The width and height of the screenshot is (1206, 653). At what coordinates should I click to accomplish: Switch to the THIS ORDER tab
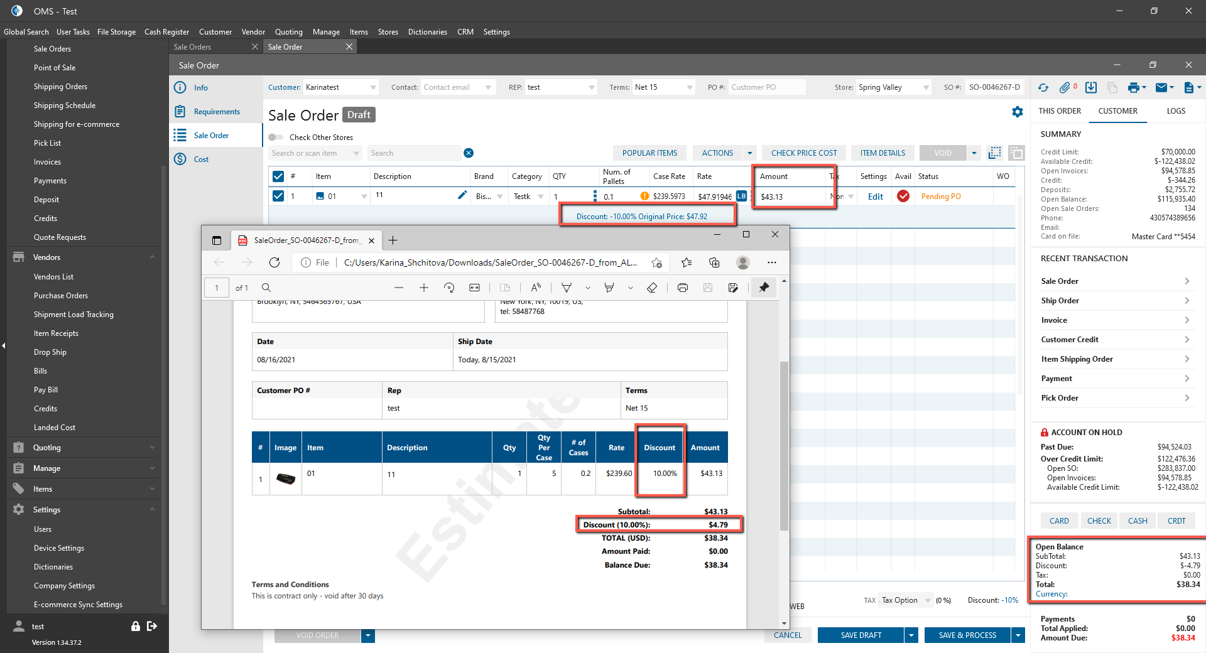1060,111
